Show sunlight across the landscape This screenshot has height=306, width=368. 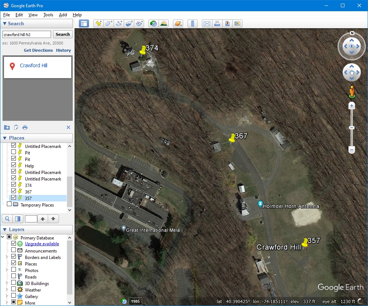[164, 24]
